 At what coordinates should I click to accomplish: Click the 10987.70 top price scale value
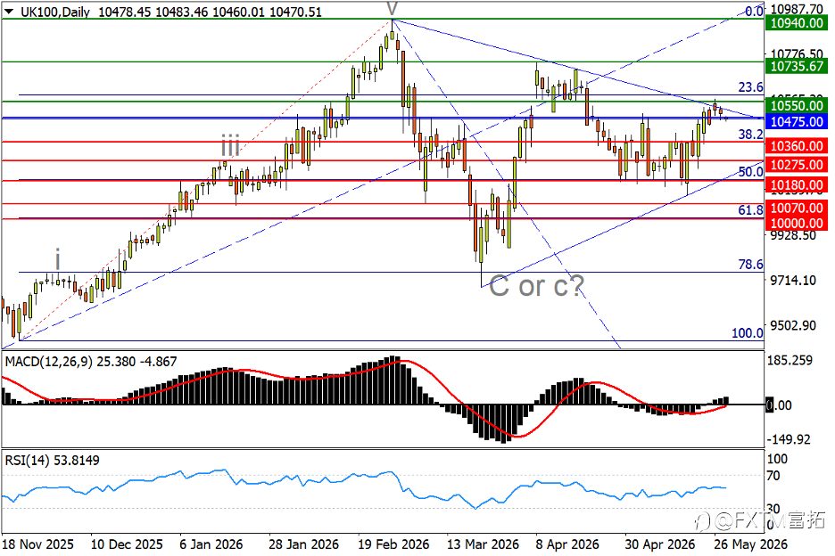(x=797, y=9)
